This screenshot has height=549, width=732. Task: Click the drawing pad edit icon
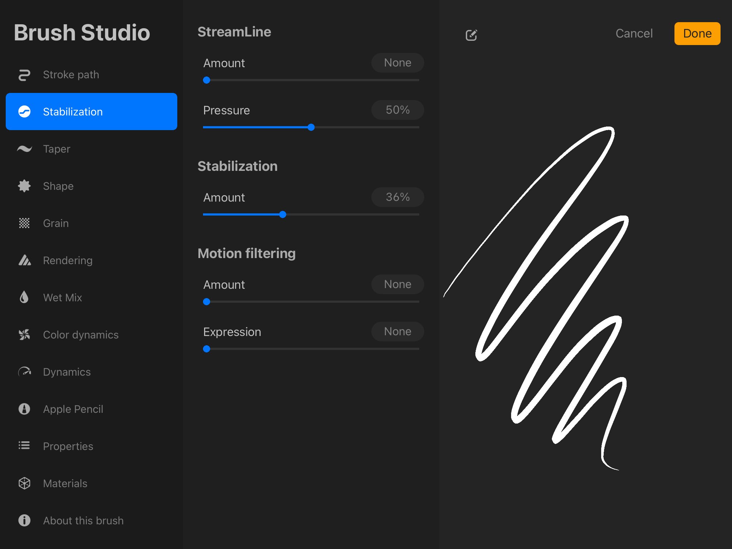coord(471,35)
